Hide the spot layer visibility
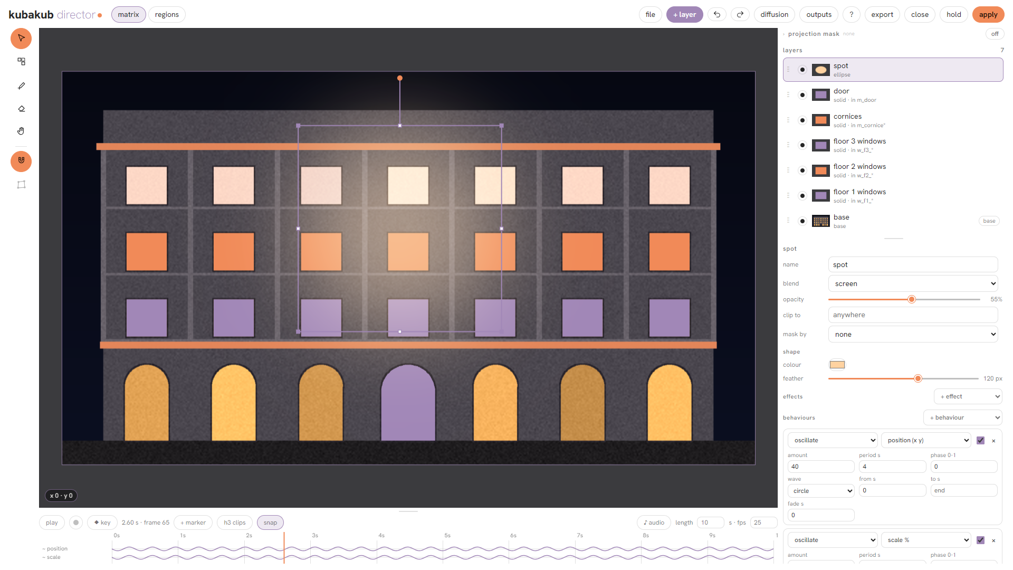Viewport: 1013px width, 570px height. point(802,70)
